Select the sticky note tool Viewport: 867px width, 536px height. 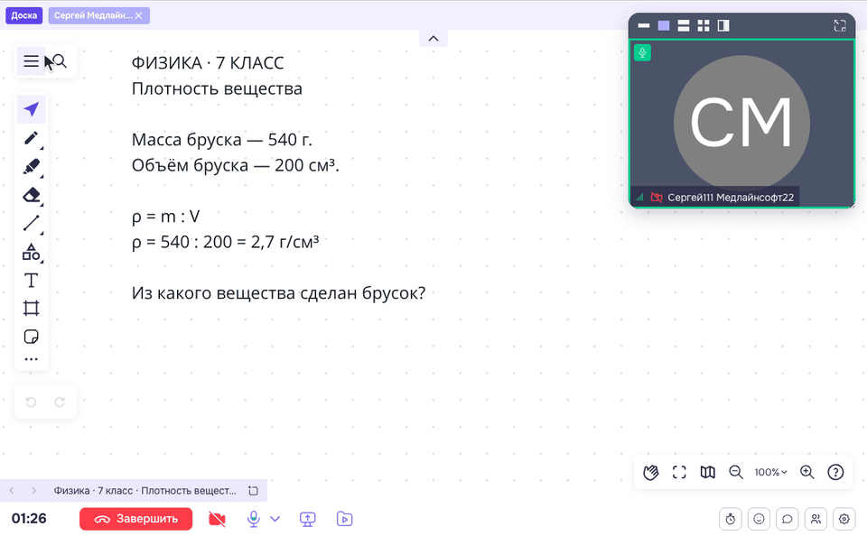32,337
